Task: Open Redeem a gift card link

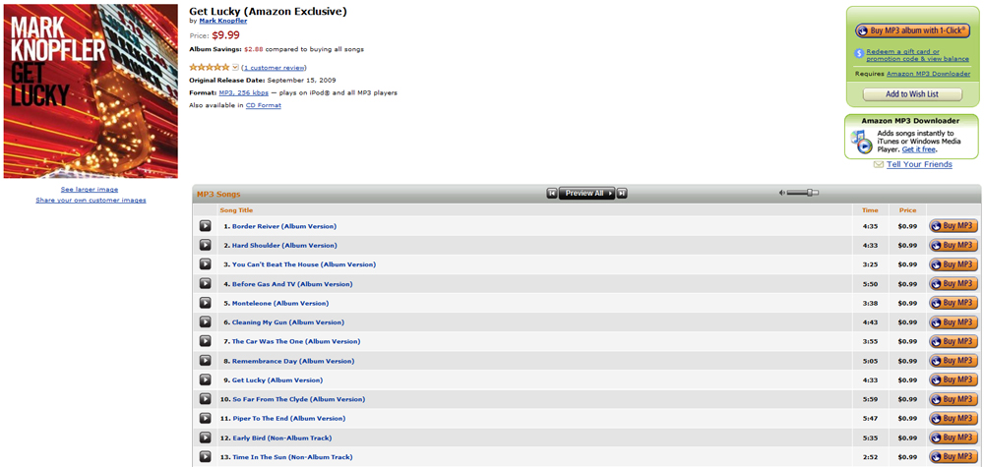Action: click(x=917, y=54)
